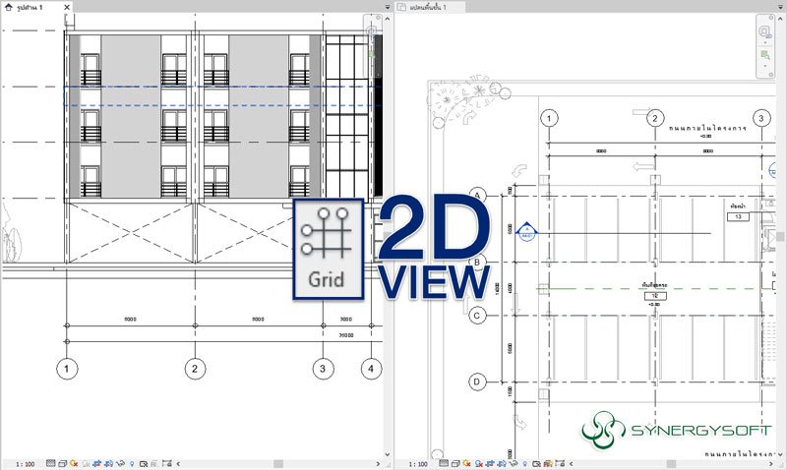The height and width of the screenshot is (470, 787).
Task: Click left view horizontal scrollbar thumb
Action: (x=278, y=464)
